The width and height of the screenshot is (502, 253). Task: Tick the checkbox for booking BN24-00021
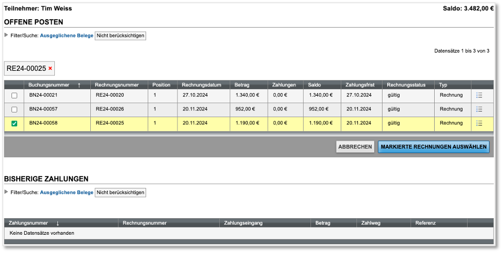[x=14, y=95]
